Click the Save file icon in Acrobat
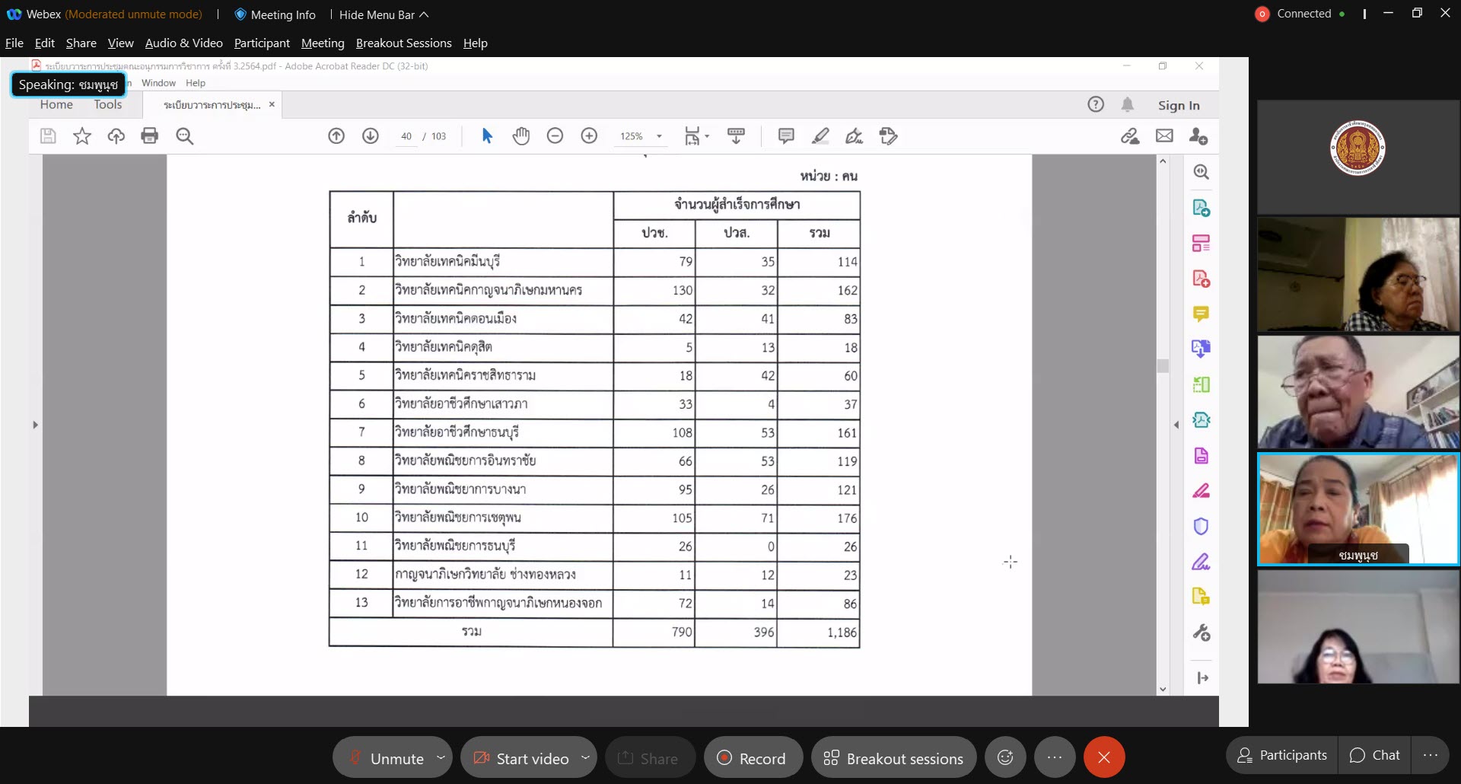Image resolution: width=1461 pixels, height=784 pixels. point(48,136)
